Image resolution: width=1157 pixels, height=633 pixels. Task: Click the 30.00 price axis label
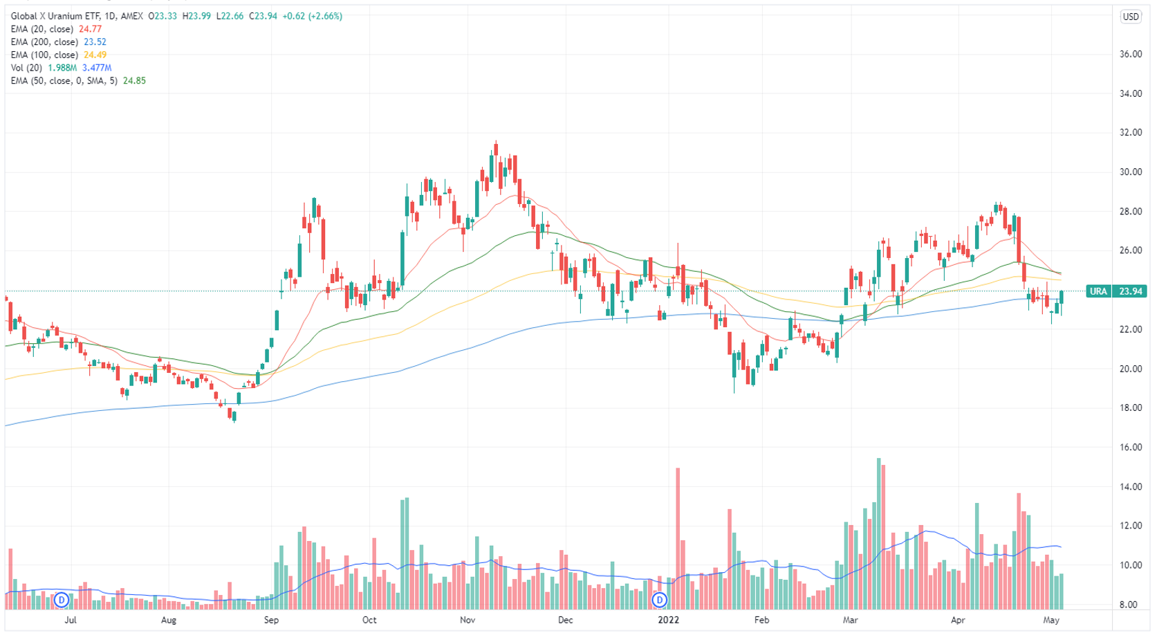pos(1131,172)
